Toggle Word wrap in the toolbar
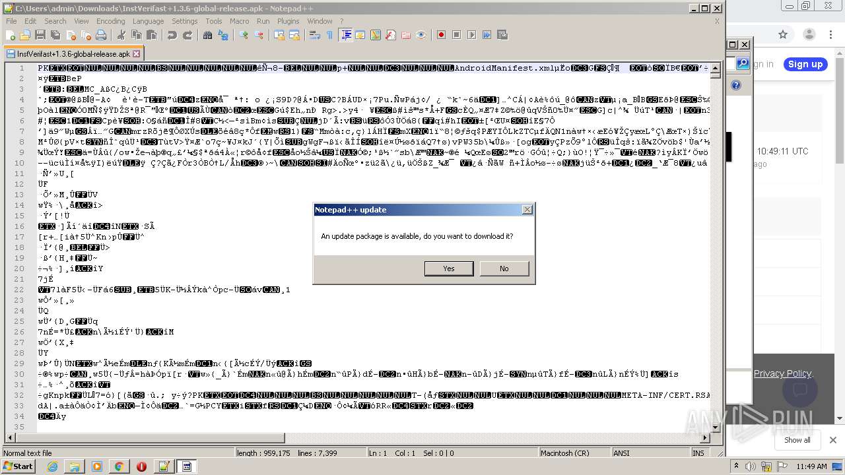 tap(315, 35)
